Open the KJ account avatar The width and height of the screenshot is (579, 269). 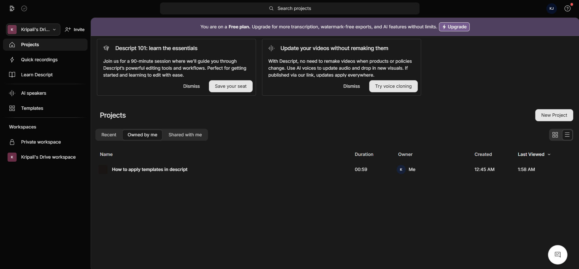[x=552, y=8]
